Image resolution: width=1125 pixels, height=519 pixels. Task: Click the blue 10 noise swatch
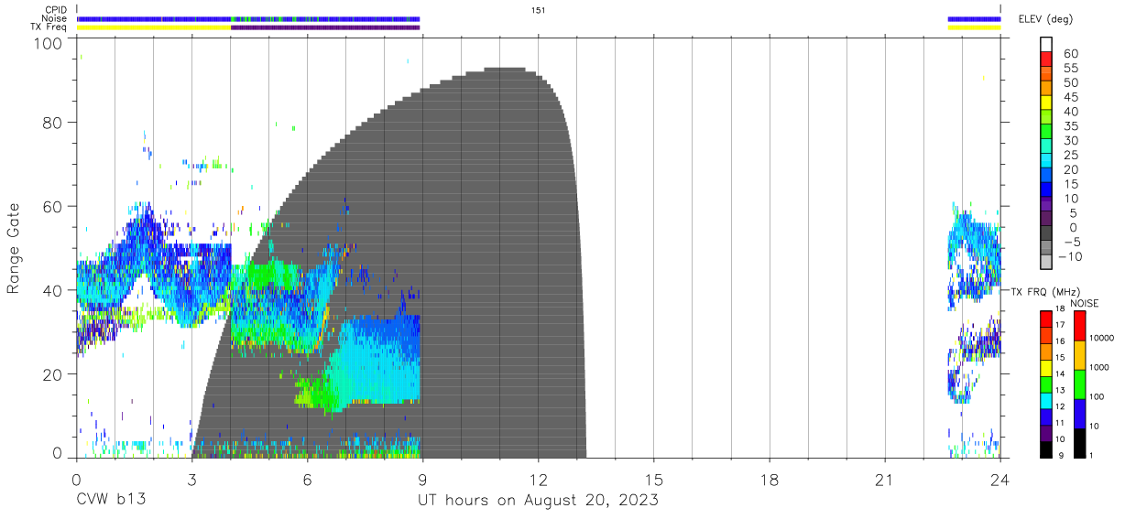[x=1079, y=414]
